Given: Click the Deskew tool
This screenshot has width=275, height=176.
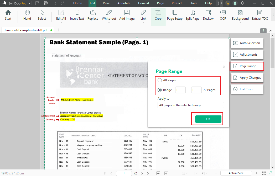Looking at the screenshot, I should click(x=208, y=14).
